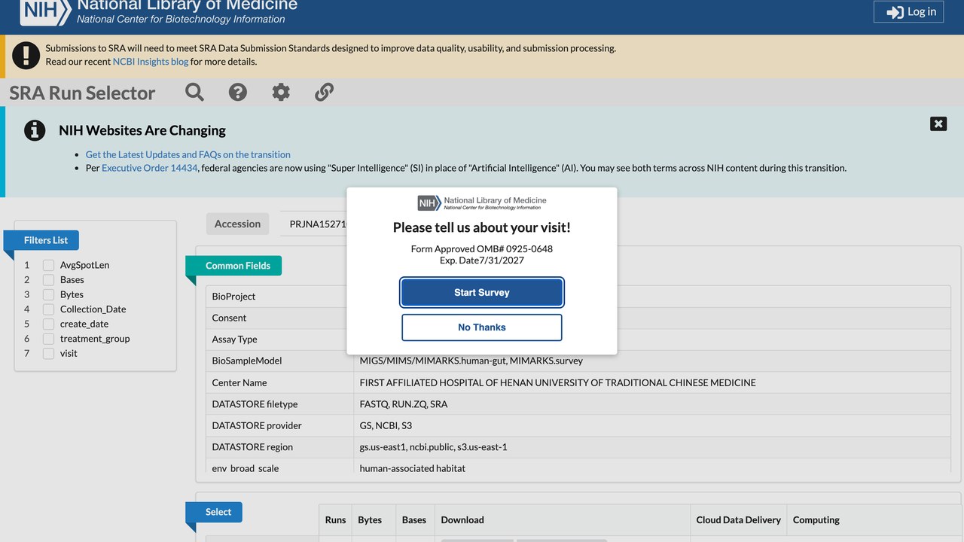The height and width of the screenshot is (542, 964).
Task: Open the Select section tab
Action: coord(218,512)
